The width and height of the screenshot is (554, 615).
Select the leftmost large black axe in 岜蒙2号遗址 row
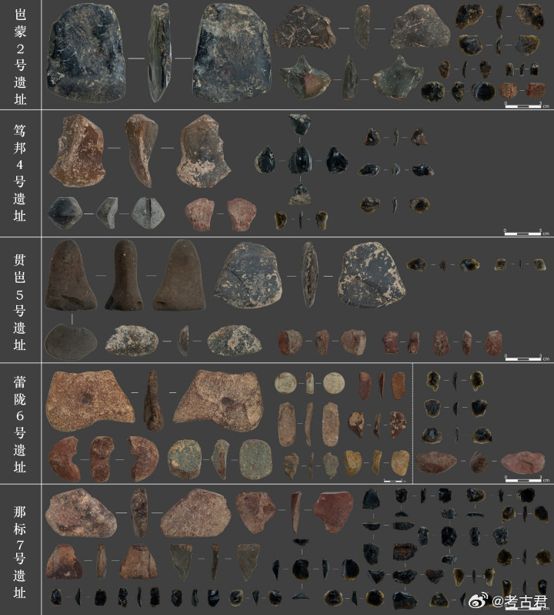coord(85,52)
